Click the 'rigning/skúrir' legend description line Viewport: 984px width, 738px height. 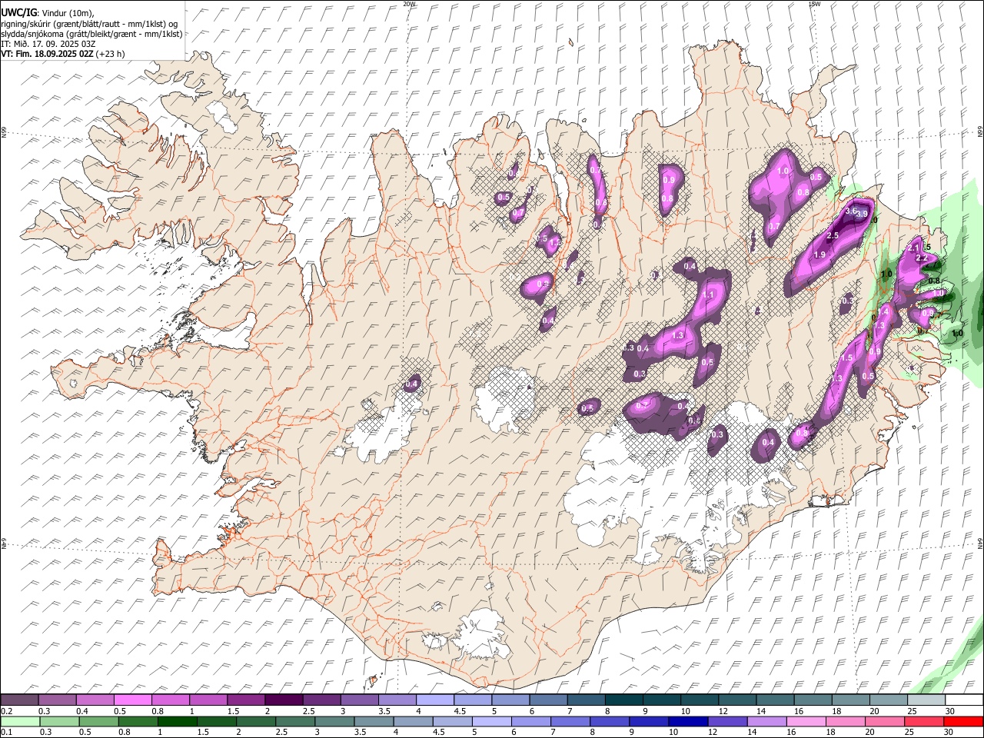(89, 24)
